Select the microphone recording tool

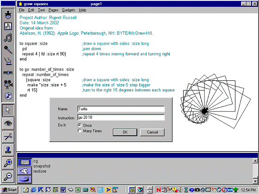[x=8, y=49]
